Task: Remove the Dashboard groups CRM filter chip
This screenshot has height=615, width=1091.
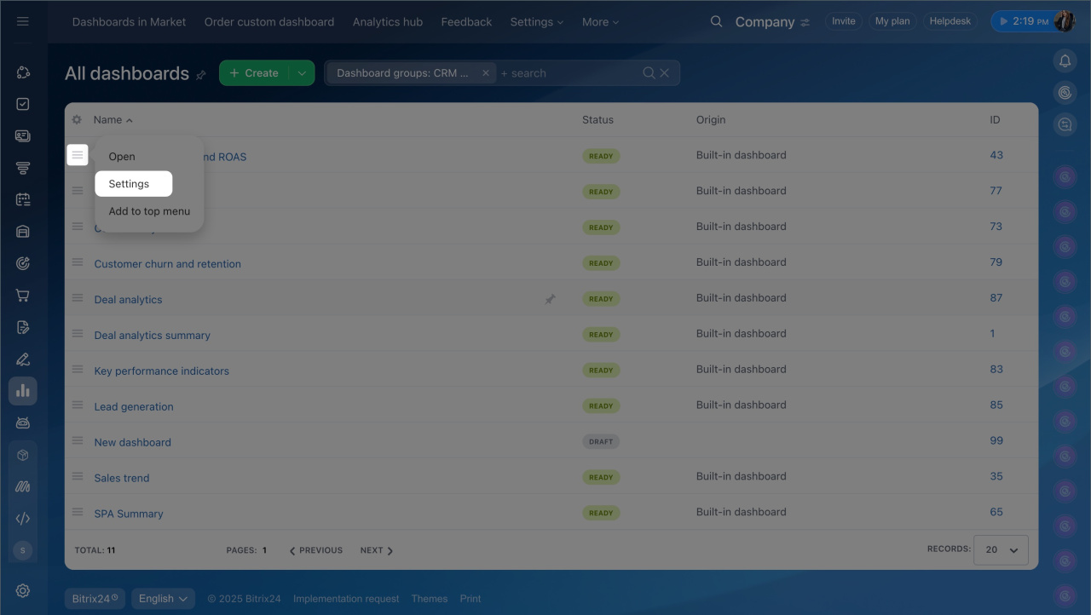Action: (486, 73)
